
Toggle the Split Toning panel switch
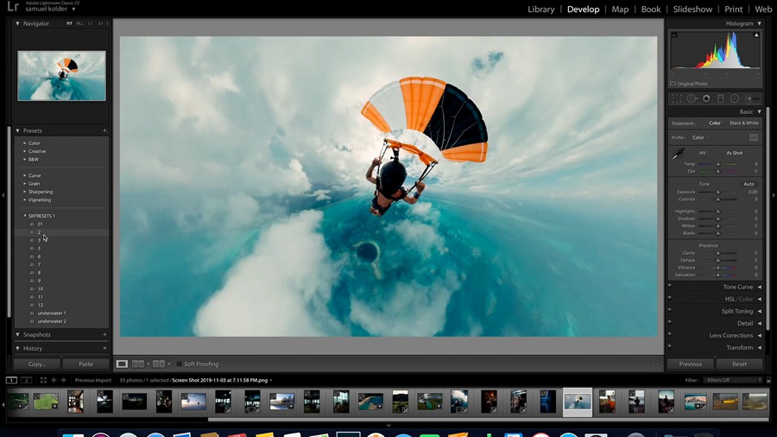[x=669, y=310]
